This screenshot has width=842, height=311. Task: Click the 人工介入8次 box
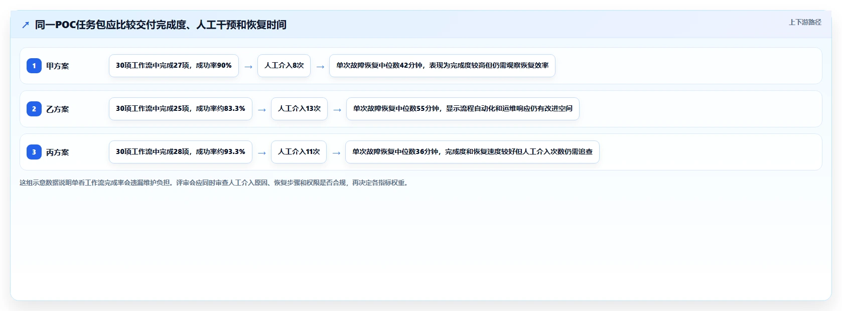pyautogui.click(x=284, y=66)
